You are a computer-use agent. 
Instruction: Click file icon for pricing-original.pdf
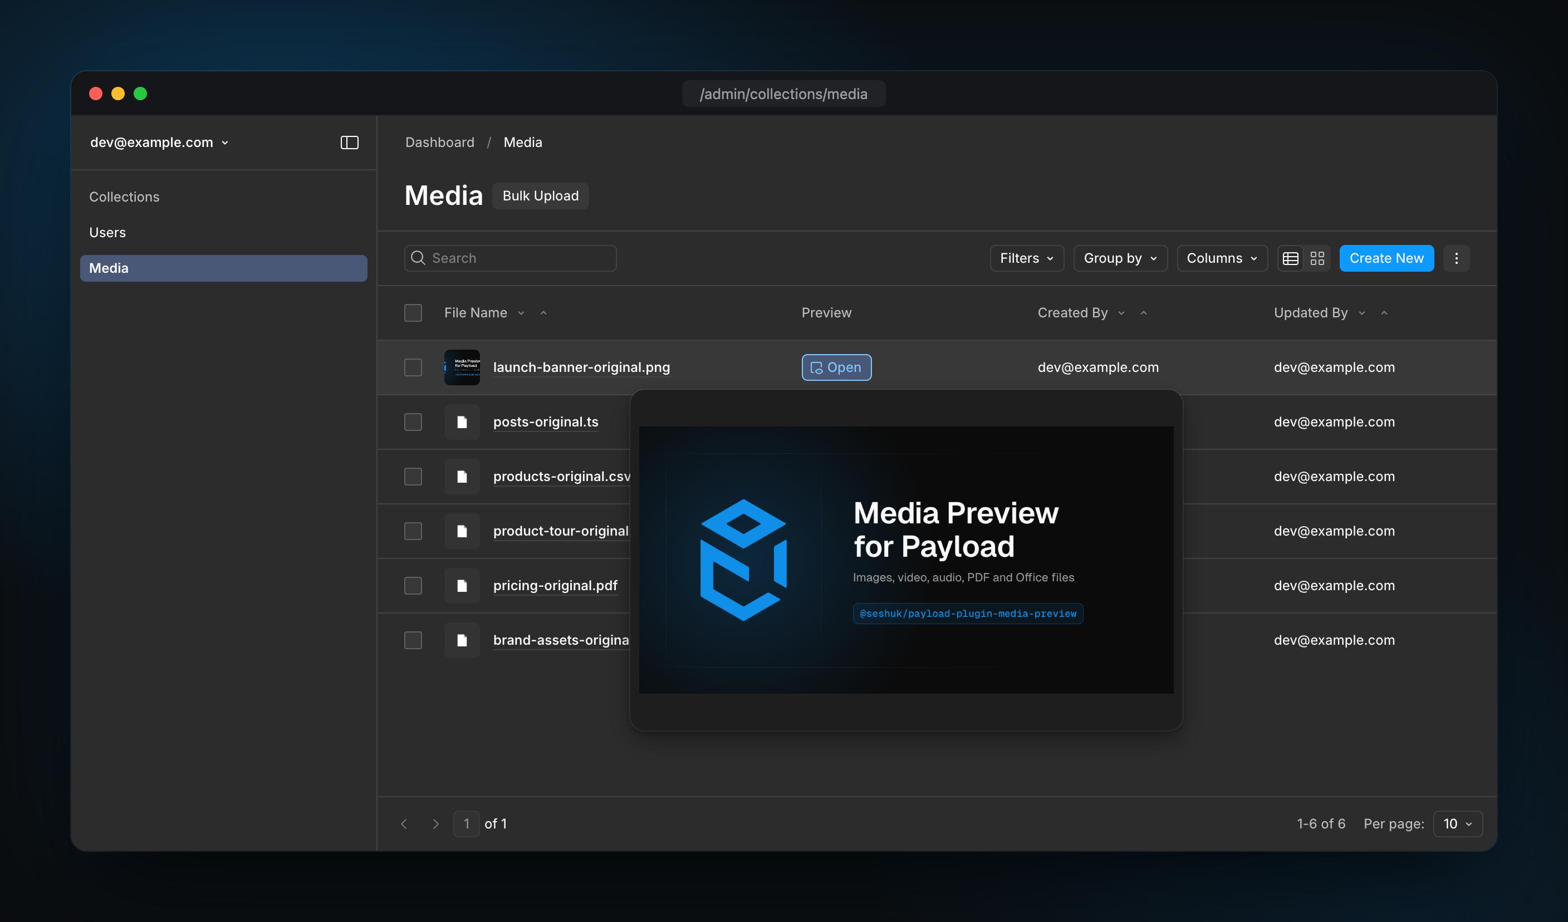pos(462,586)
